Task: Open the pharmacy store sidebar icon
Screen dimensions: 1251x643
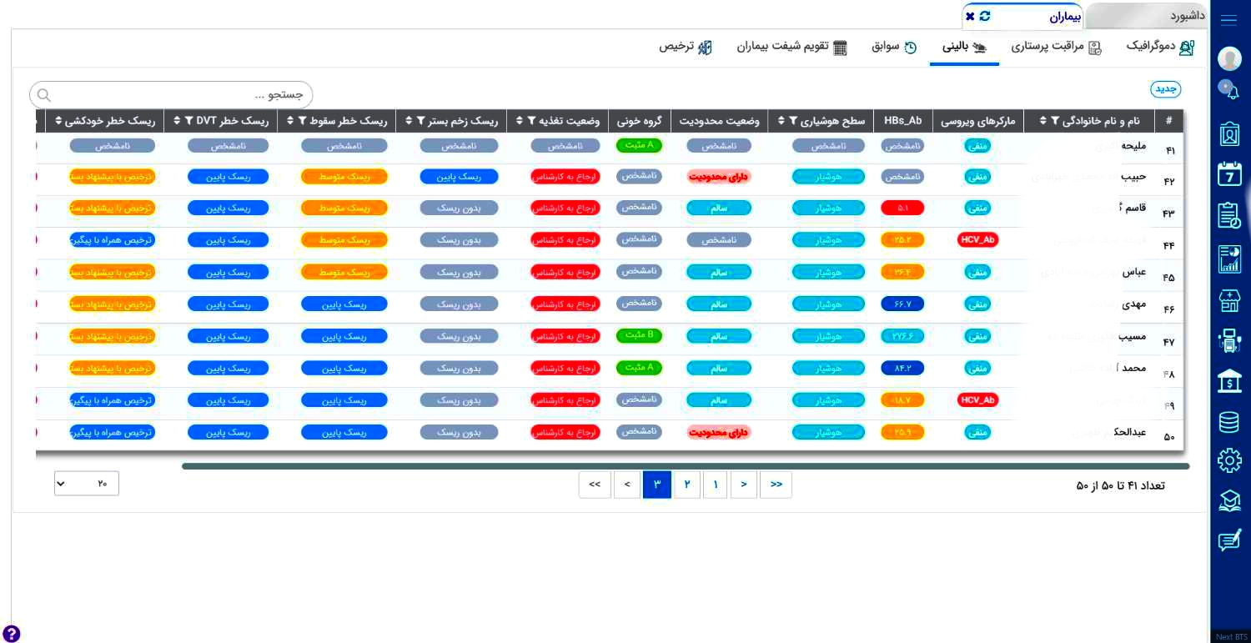Action: 1229,300
